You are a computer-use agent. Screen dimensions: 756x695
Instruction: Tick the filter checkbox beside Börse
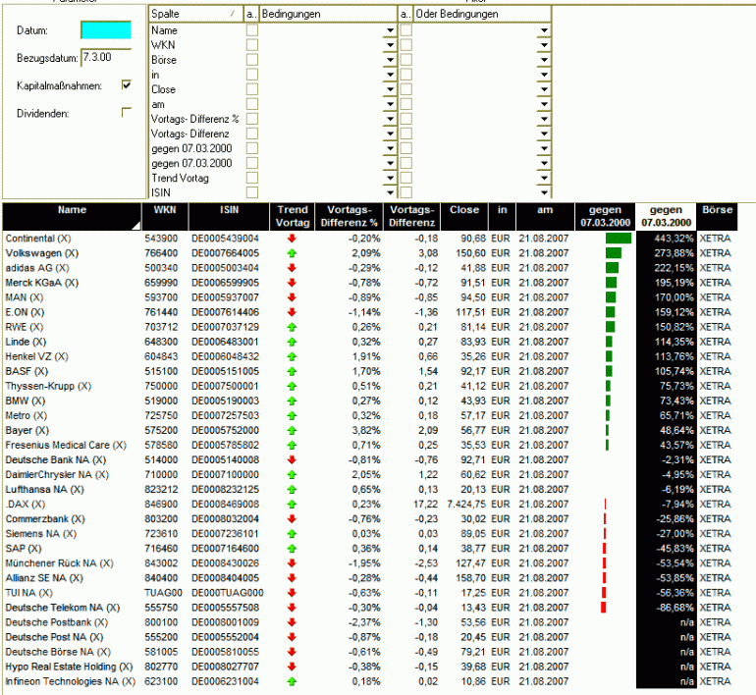[252, 60]
